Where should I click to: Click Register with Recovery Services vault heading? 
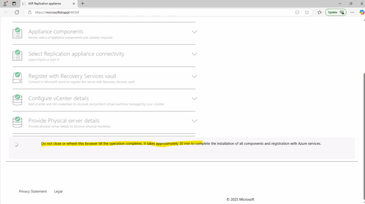(72, 76)
